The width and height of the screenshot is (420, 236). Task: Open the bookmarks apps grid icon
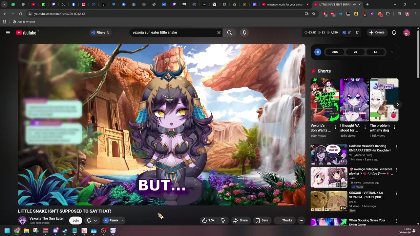[4, 22]
